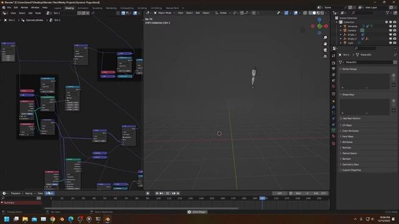This screenshot has height=224, width=399.
Task: Switch to the Shading workspace tab
Action: (x=69, y=8)
